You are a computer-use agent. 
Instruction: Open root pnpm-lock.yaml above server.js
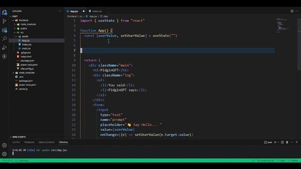pyautogui.click(x=27, y=84)
